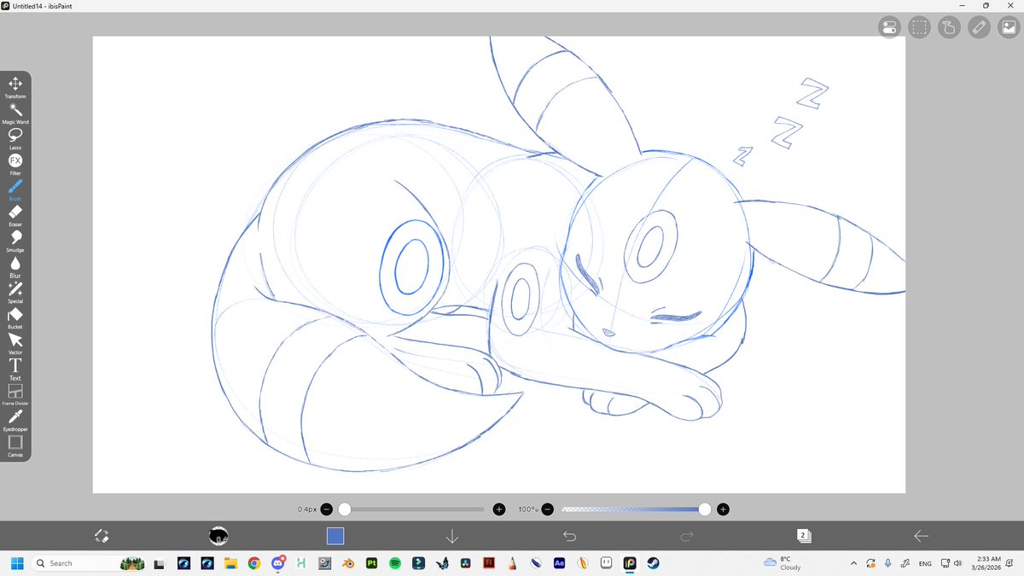Screen dimensions: 1024x576
Task: Select the Smudge tool
Action: click(15, 237)
